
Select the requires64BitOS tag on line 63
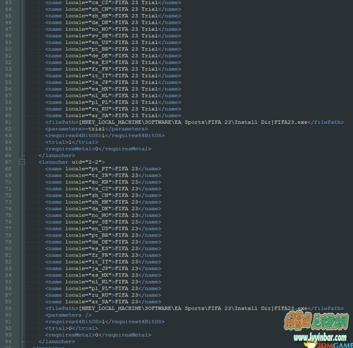(105, 136)
